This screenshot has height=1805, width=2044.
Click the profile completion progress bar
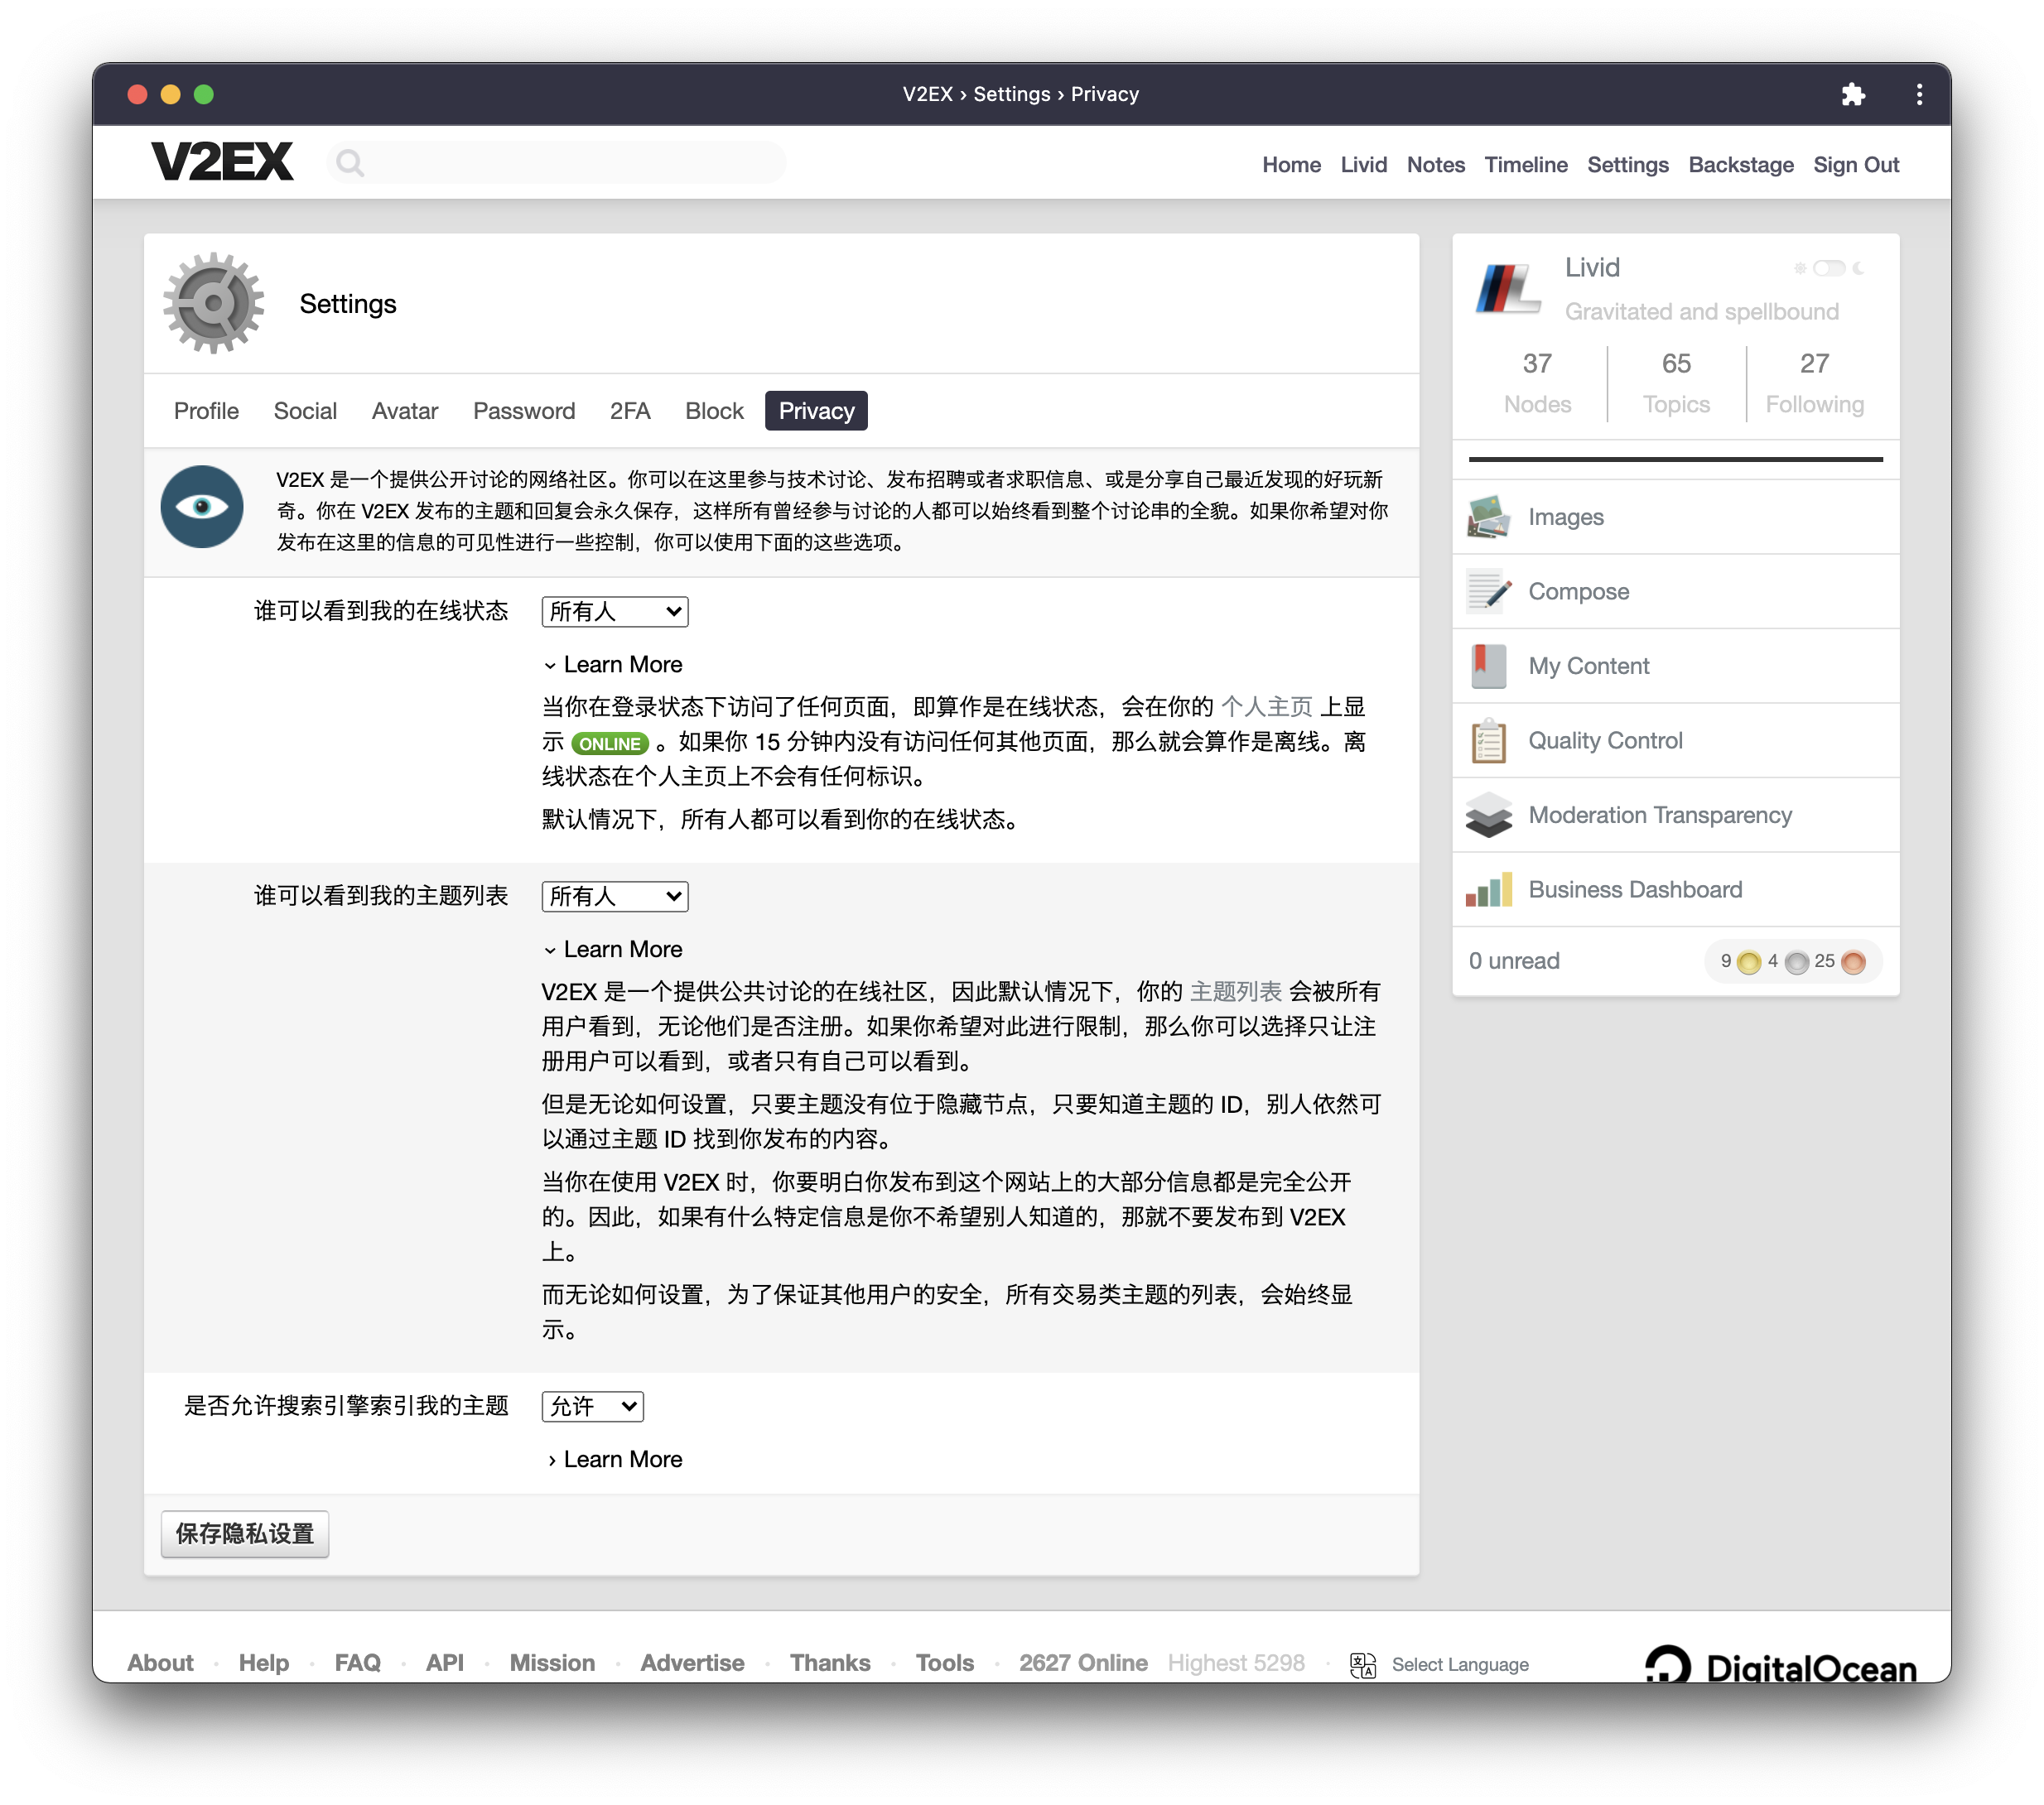1675,459
